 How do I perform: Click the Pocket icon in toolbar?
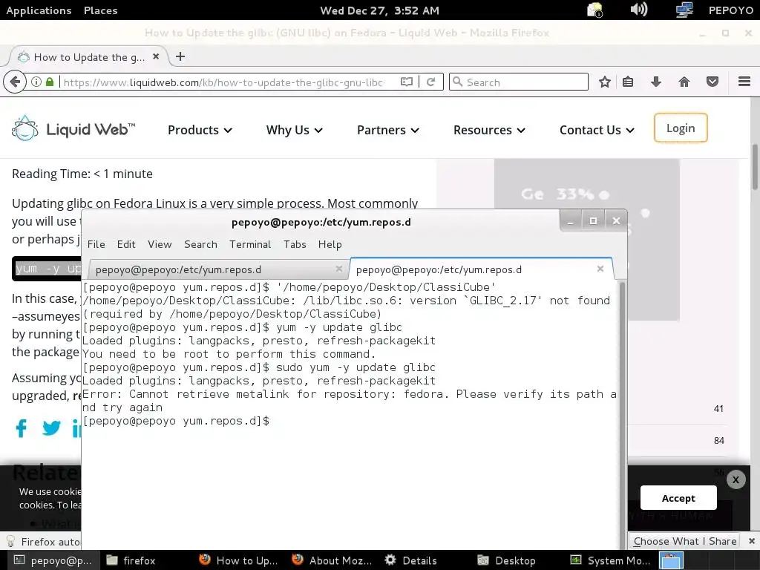(x=712, y=82)
